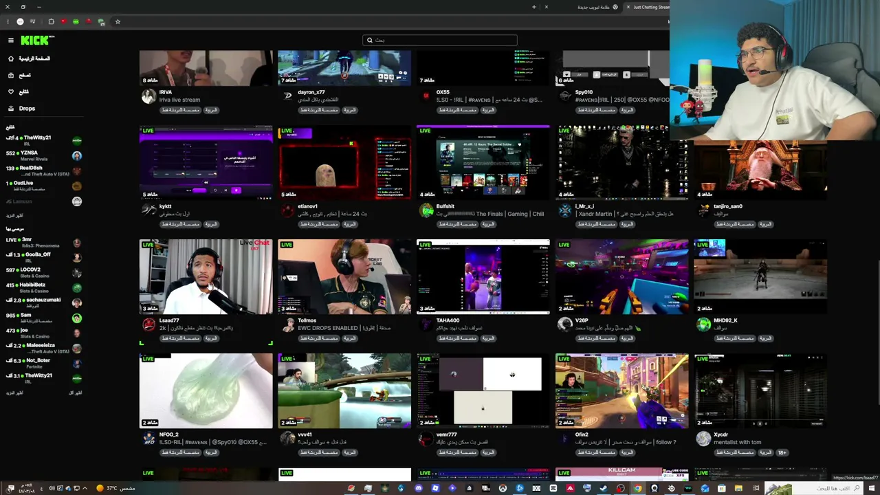This screenshot has width=880, height=495.
Task: Focus the Kick search field
Action: tap(439, 41)
